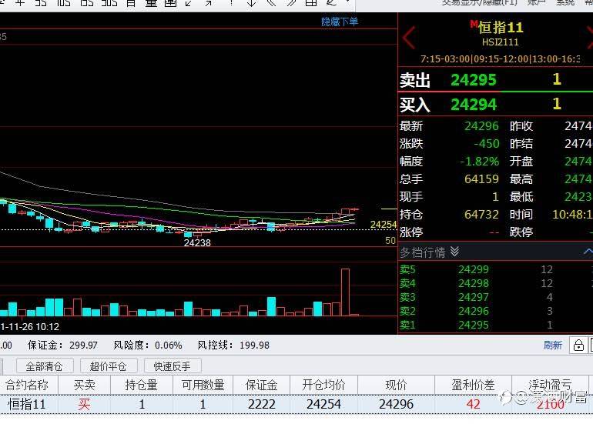Click the 2222 margin cell
Image resolution: width=593 pixels, height=424 pixels.
[262, 404]
